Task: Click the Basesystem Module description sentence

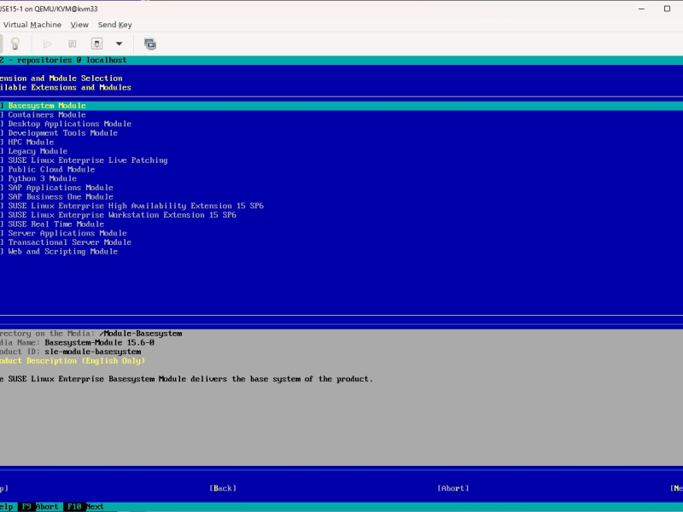Action: coord(186,379)
